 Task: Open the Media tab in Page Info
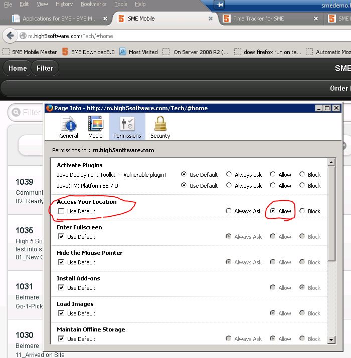[x=95, y=127]
